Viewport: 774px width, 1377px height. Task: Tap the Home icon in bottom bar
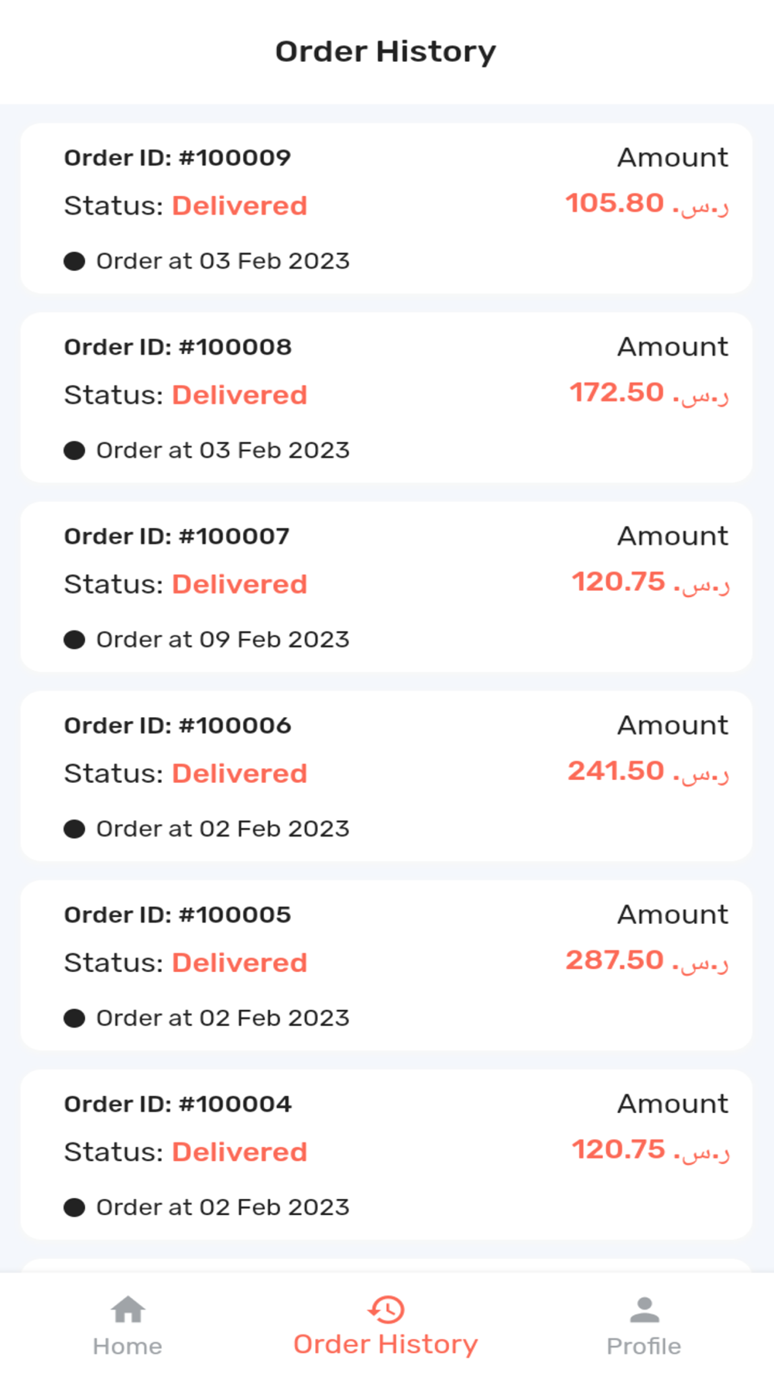pyautogui.click(x=128, y=1310)
